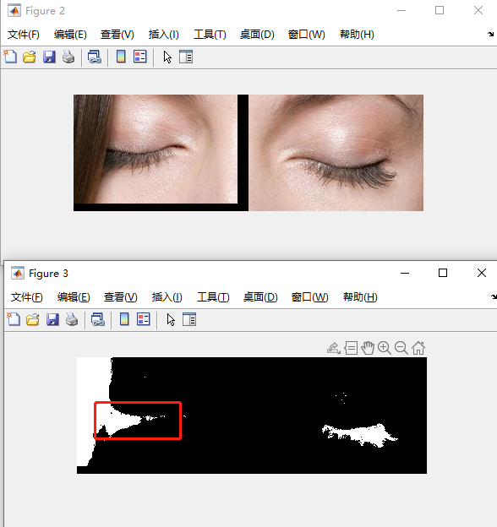Insert Legend from Figure 3 toolbar
Viewport: 497px width, 527px height.
143,319
